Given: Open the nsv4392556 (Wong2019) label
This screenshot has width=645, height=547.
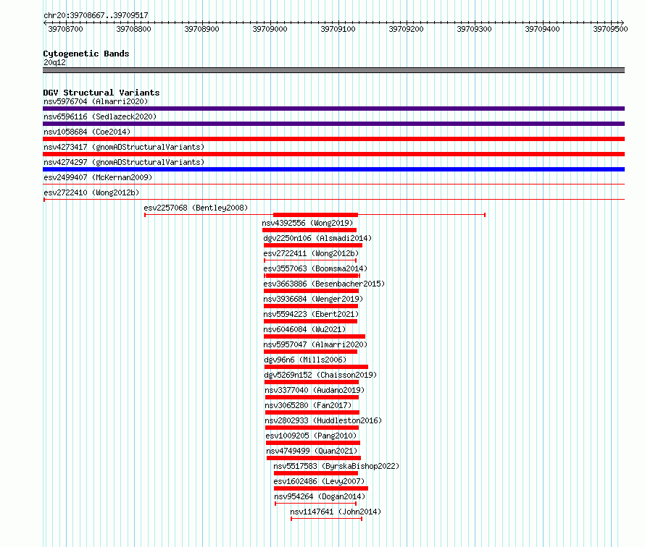Looking at the screenshot, I should coord(307,223).
